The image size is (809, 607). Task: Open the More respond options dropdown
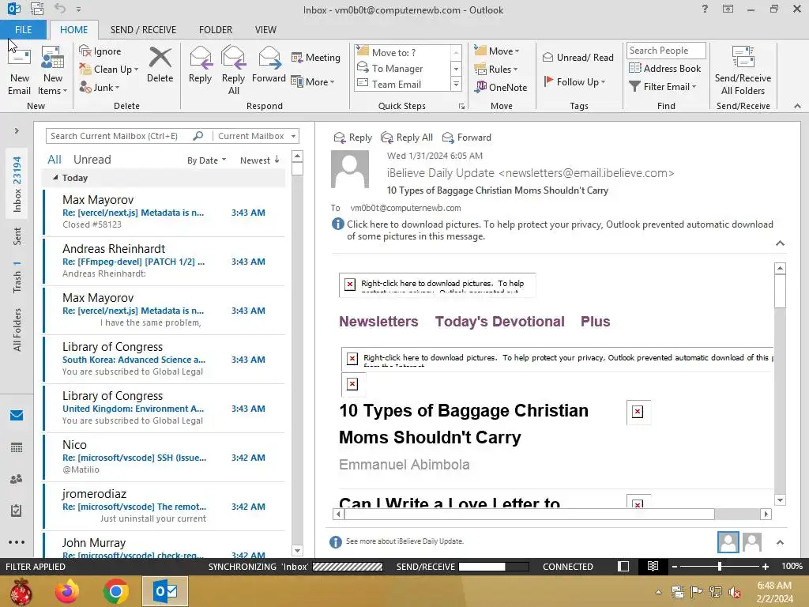click(313, 81)
